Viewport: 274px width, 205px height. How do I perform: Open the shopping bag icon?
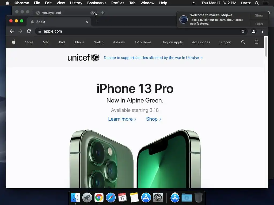pos(256,42)
